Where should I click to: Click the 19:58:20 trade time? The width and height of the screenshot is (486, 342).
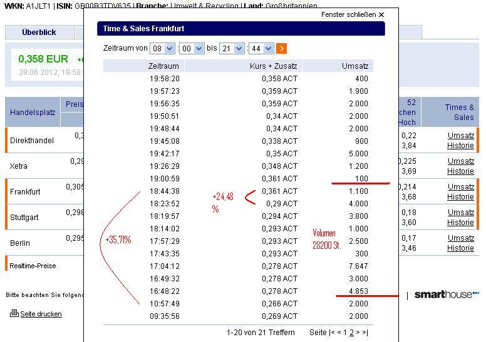(x=165, y=79)
